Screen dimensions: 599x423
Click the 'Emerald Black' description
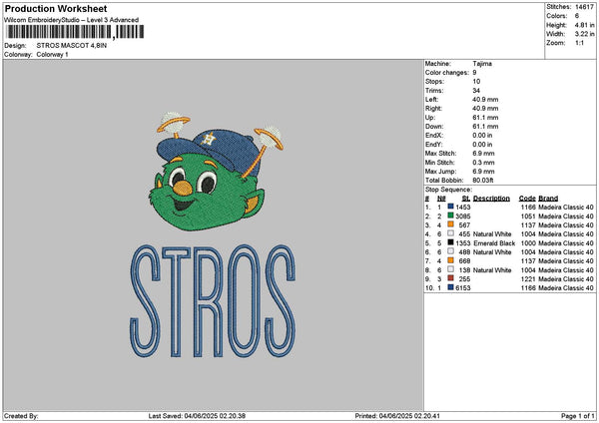494,243
